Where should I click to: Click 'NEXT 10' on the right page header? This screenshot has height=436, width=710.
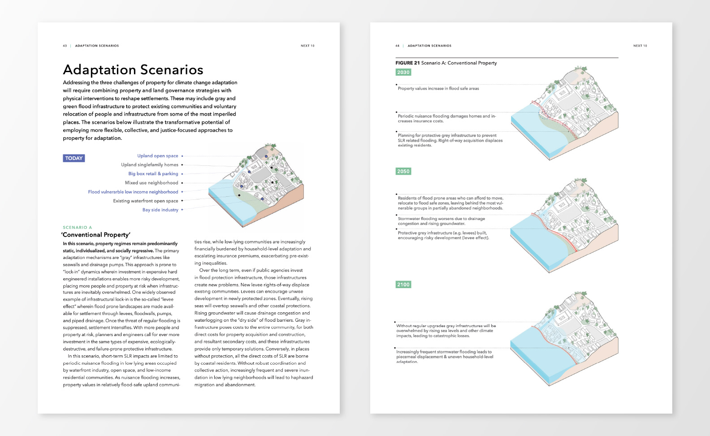pyautogui.click(x=640, y=46)
